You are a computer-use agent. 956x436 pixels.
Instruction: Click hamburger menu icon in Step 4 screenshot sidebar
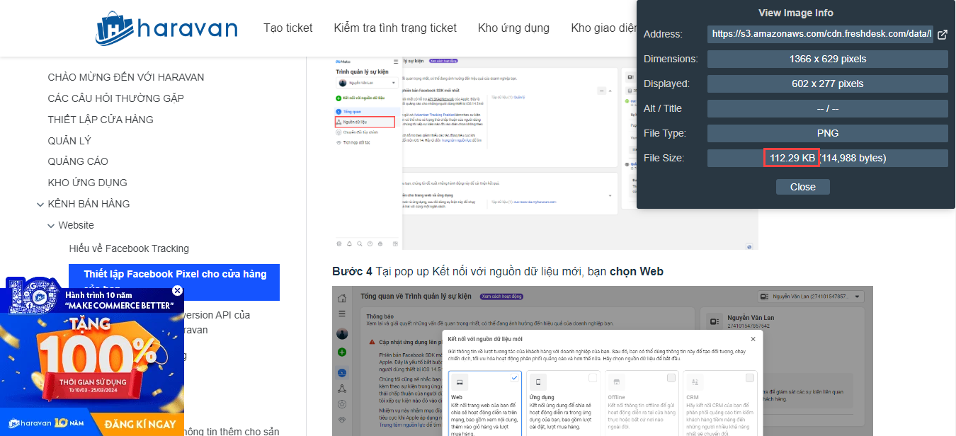point(342,314)
